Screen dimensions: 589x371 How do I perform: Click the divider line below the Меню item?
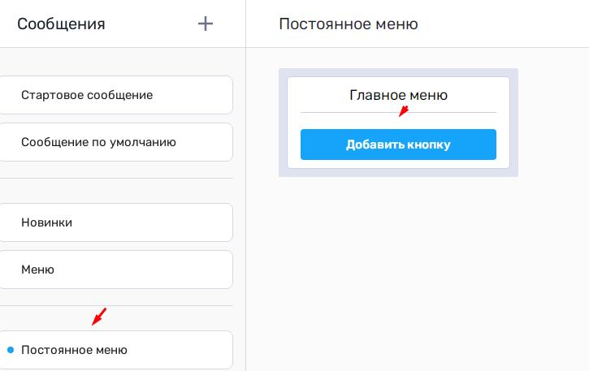116,306
